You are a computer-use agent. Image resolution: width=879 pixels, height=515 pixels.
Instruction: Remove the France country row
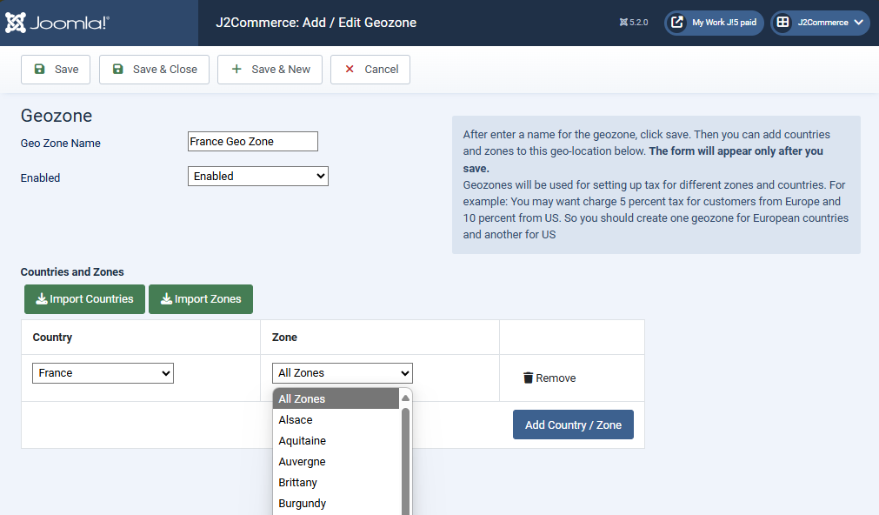(549, 378)
